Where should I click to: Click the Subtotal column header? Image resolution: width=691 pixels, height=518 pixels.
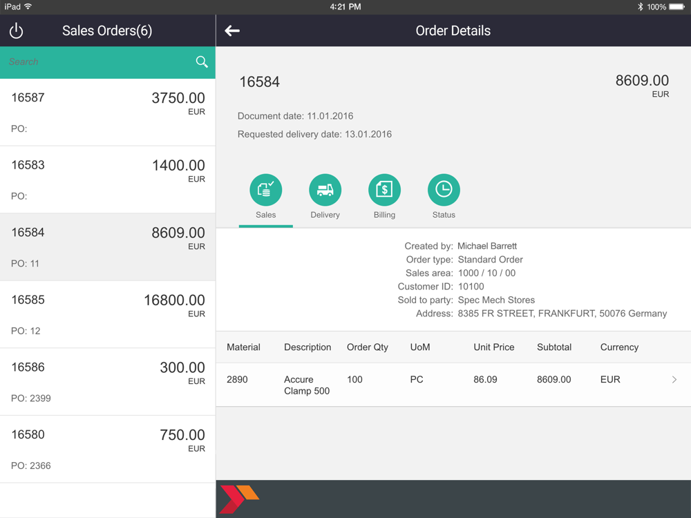pyautogui.click(x=554, y=347)
